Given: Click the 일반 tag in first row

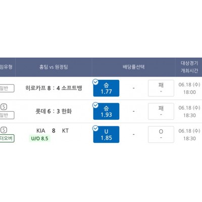Looking at the screenshot, I should tap(7, 88).
